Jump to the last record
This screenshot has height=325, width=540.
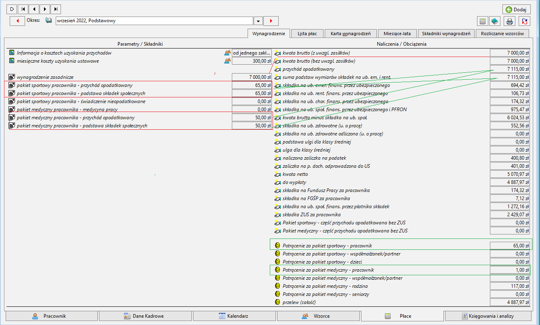(x=56, y=9)
